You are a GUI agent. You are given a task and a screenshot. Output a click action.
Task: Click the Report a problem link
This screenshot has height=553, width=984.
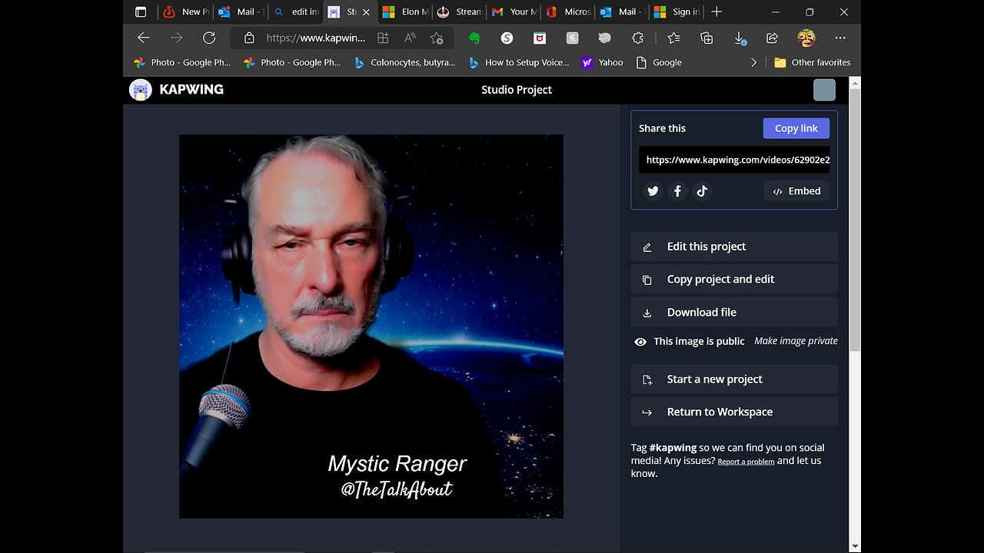tap(746, 462)
